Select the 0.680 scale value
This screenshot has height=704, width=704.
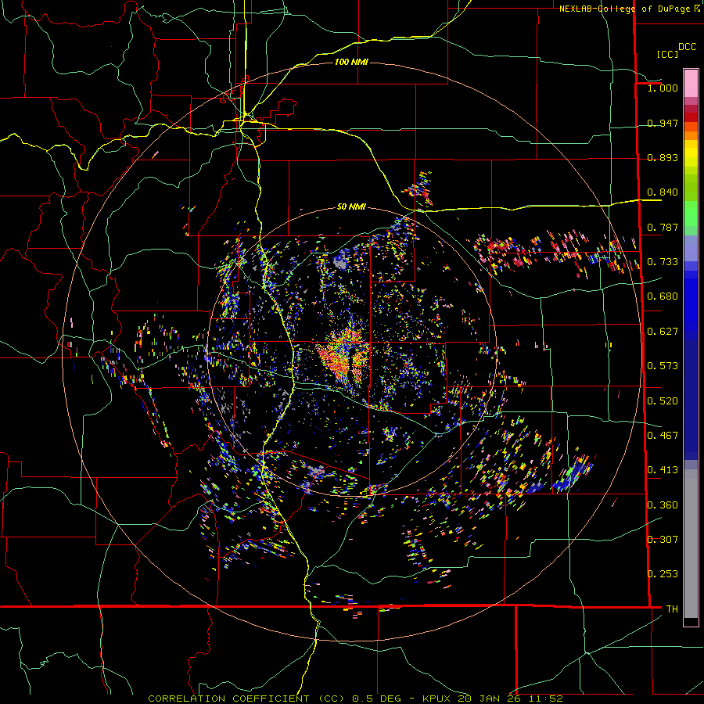coord(663,296)
